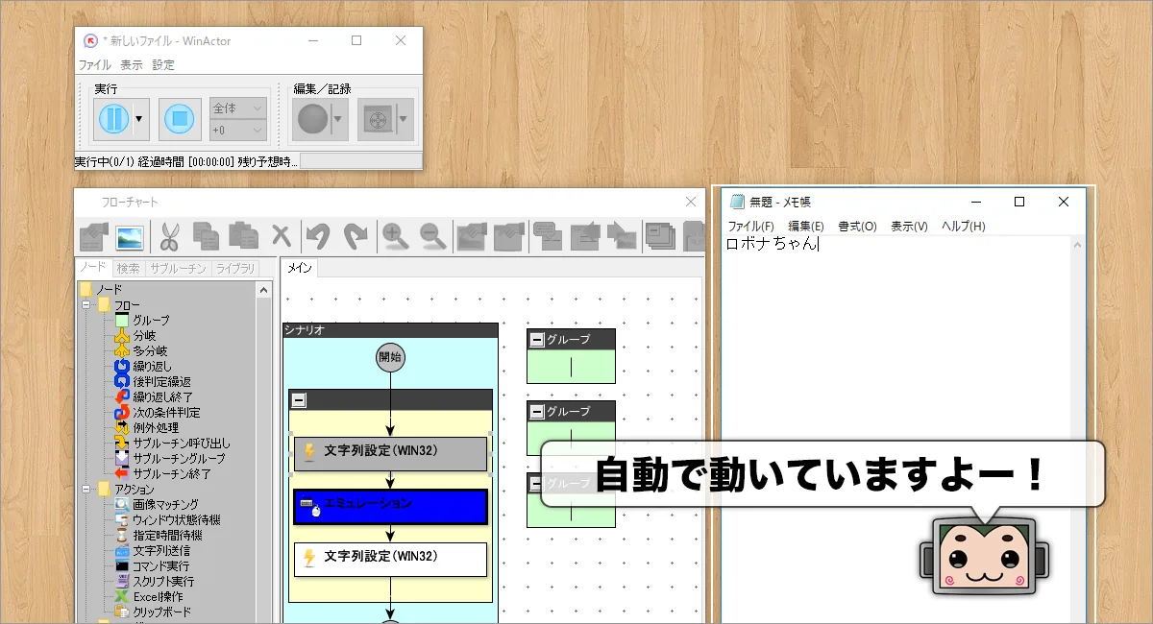
Task: Collapse the アクション folder in the node tree
Action: tap(85, 490)
